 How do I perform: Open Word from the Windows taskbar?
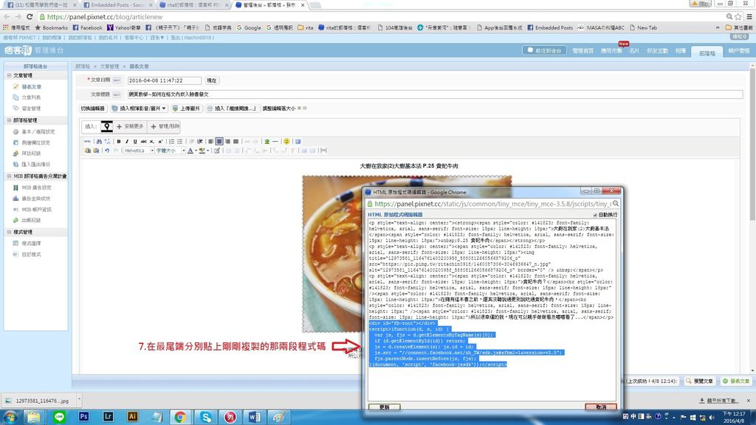255,417
